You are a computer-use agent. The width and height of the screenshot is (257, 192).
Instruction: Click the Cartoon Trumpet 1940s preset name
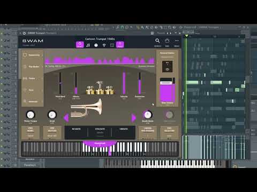pos(100,39)
